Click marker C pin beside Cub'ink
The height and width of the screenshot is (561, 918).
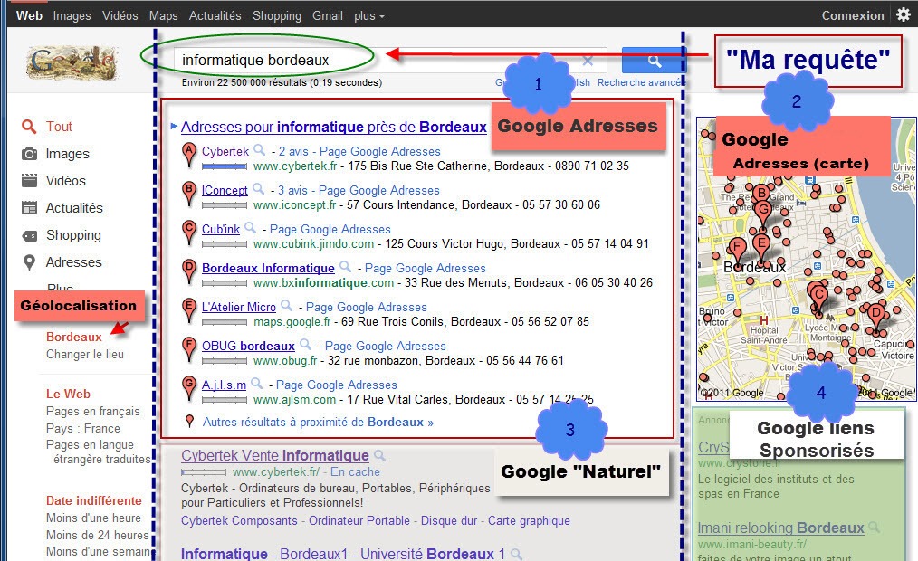(x=189, y=233)
